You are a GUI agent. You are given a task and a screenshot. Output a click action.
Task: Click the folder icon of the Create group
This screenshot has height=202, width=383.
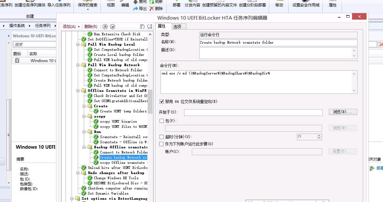coord(90,106)
